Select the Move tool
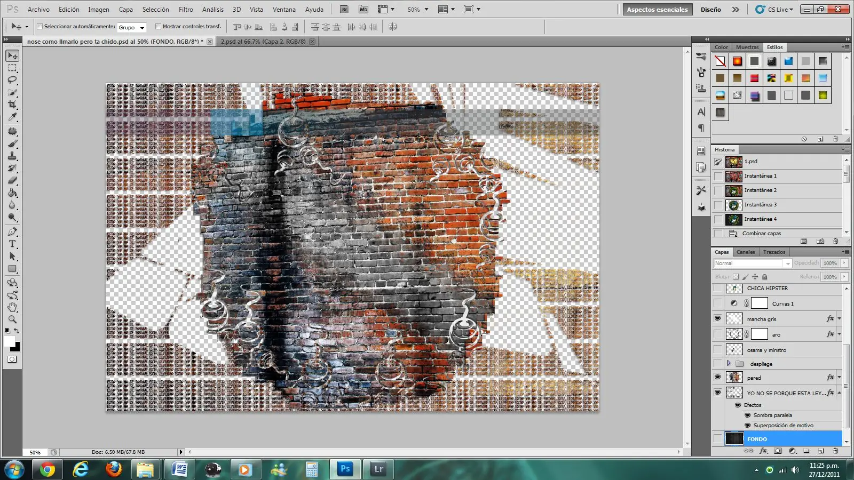 (12, 55)
